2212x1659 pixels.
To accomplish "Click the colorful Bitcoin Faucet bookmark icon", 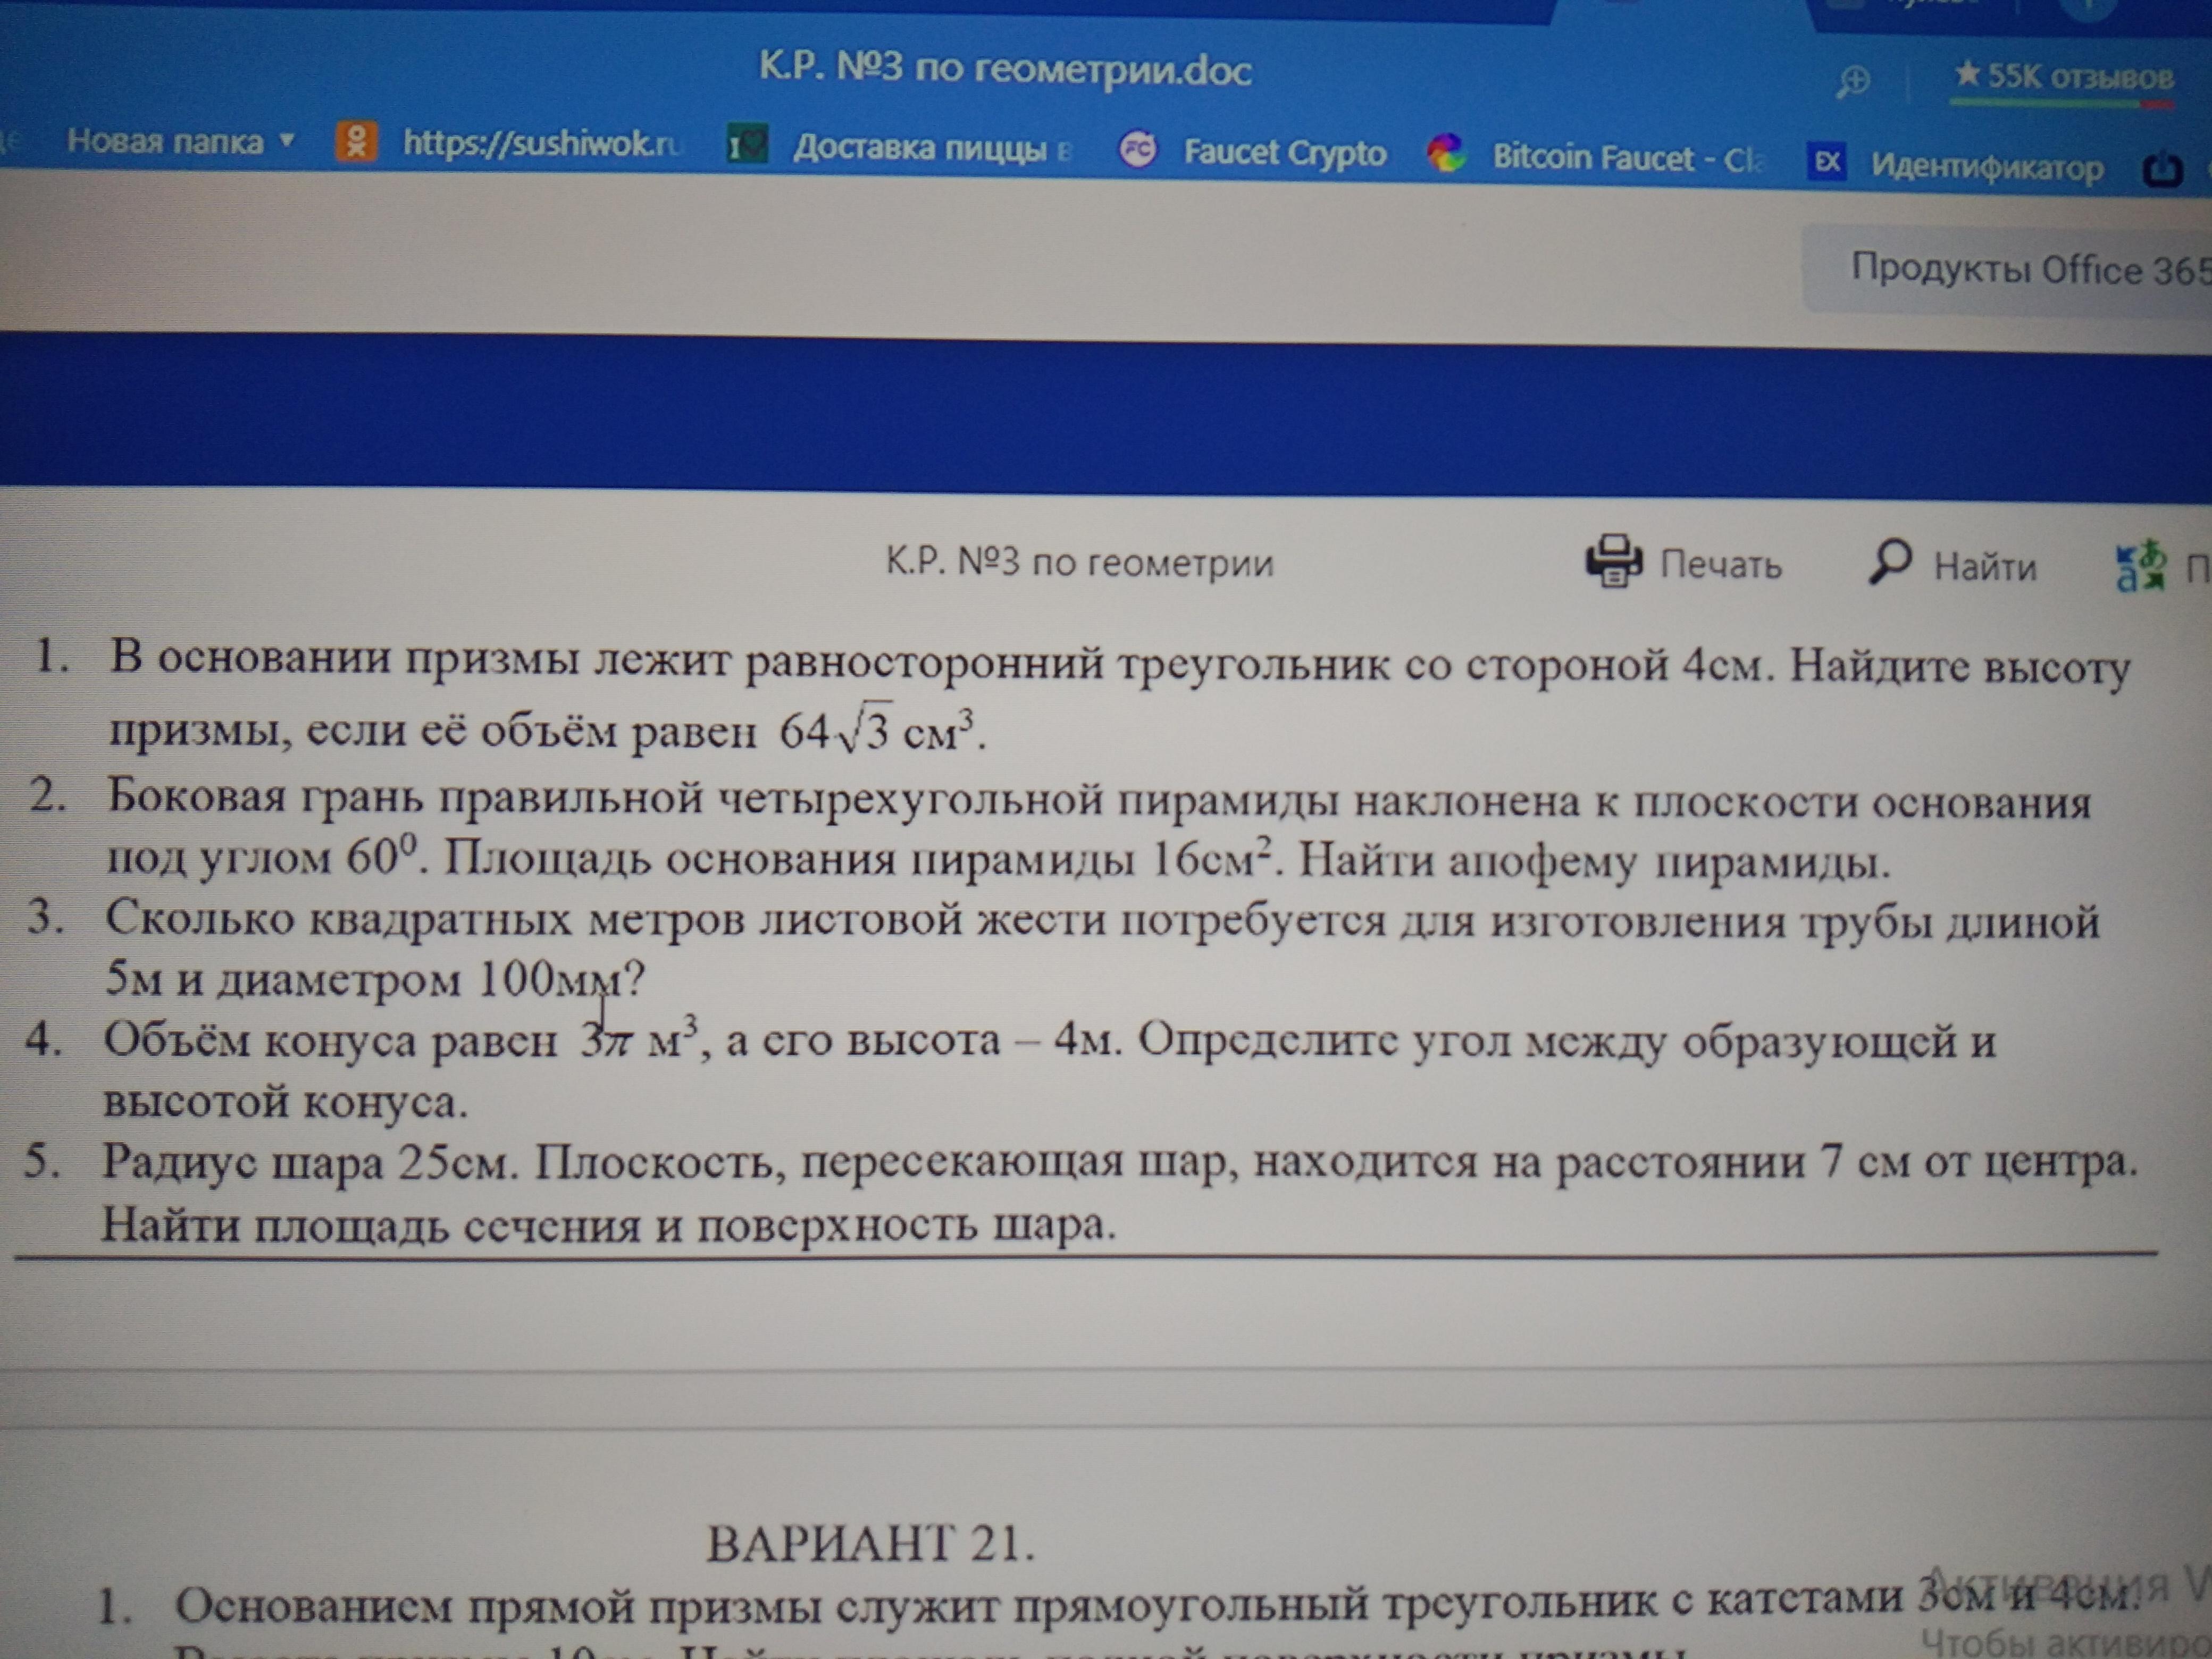I will pyautogui.click(x=1446, y=154).
